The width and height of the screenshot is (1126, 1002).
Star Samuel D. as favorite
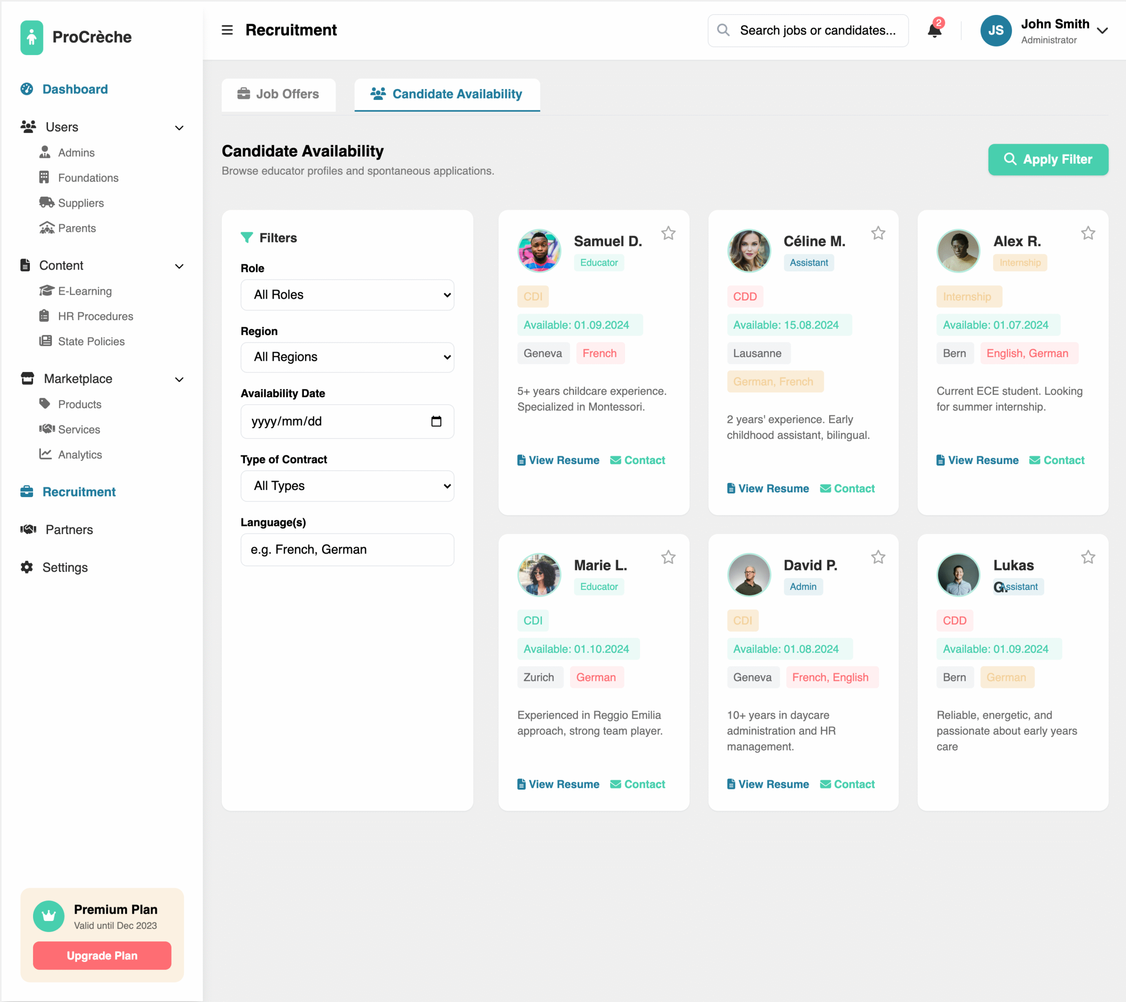click(x=668, y=234)
